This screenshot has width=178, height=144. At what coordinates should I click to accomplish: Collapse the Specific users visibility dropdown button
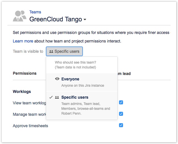click(x=64, y=52)
